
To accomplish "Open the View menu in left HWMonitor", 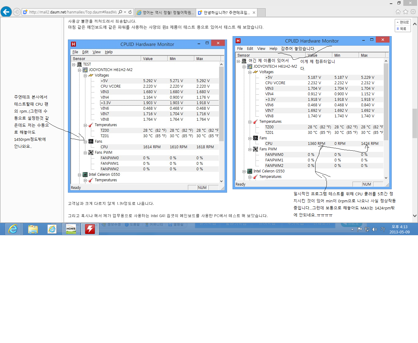I will 97,52.
